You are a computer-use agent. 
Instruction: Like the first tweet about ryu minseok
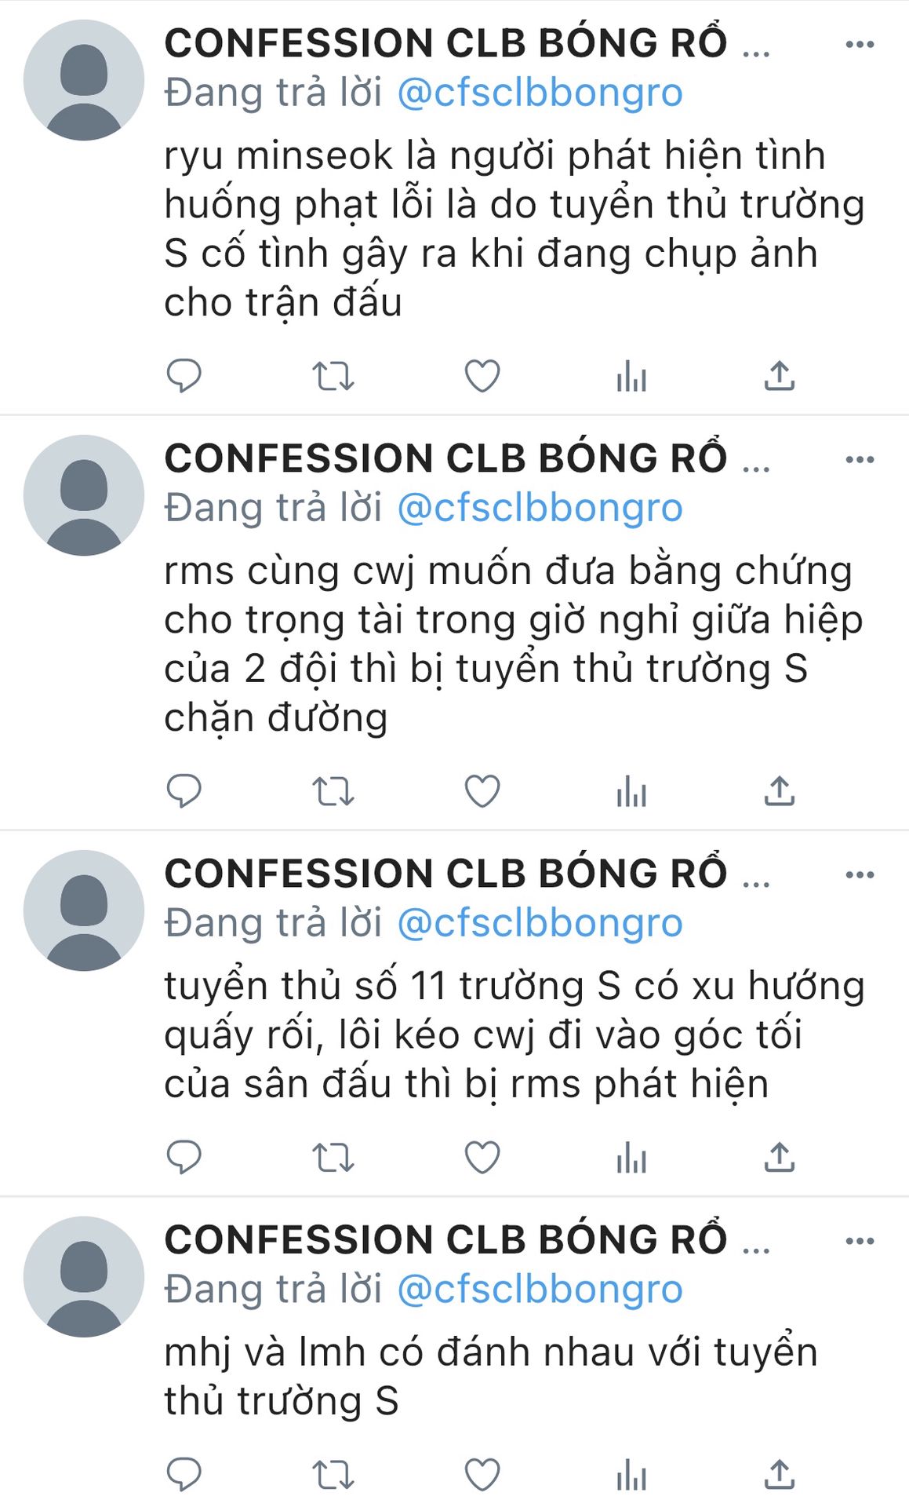482,375
